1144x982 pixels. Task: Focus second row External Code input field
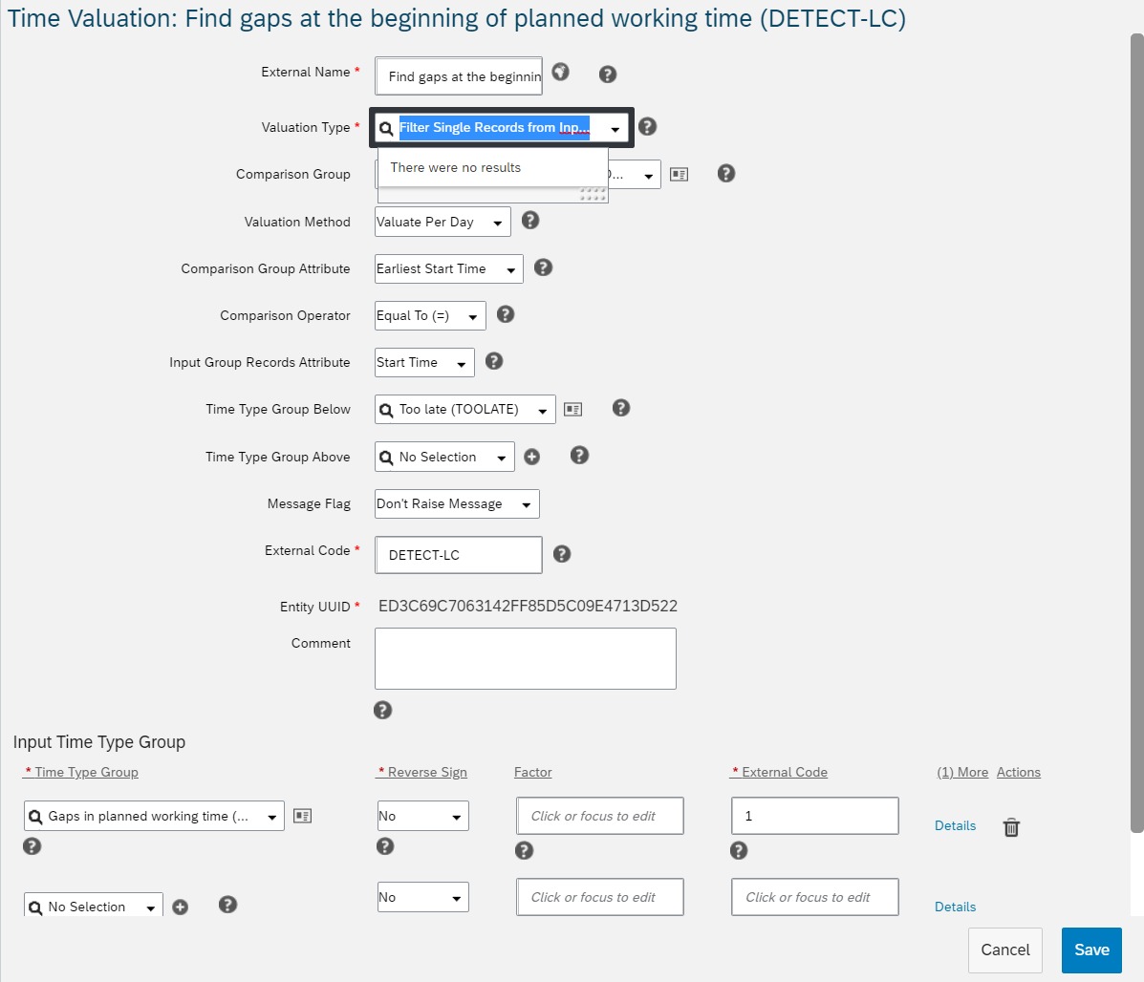(815, 897)
